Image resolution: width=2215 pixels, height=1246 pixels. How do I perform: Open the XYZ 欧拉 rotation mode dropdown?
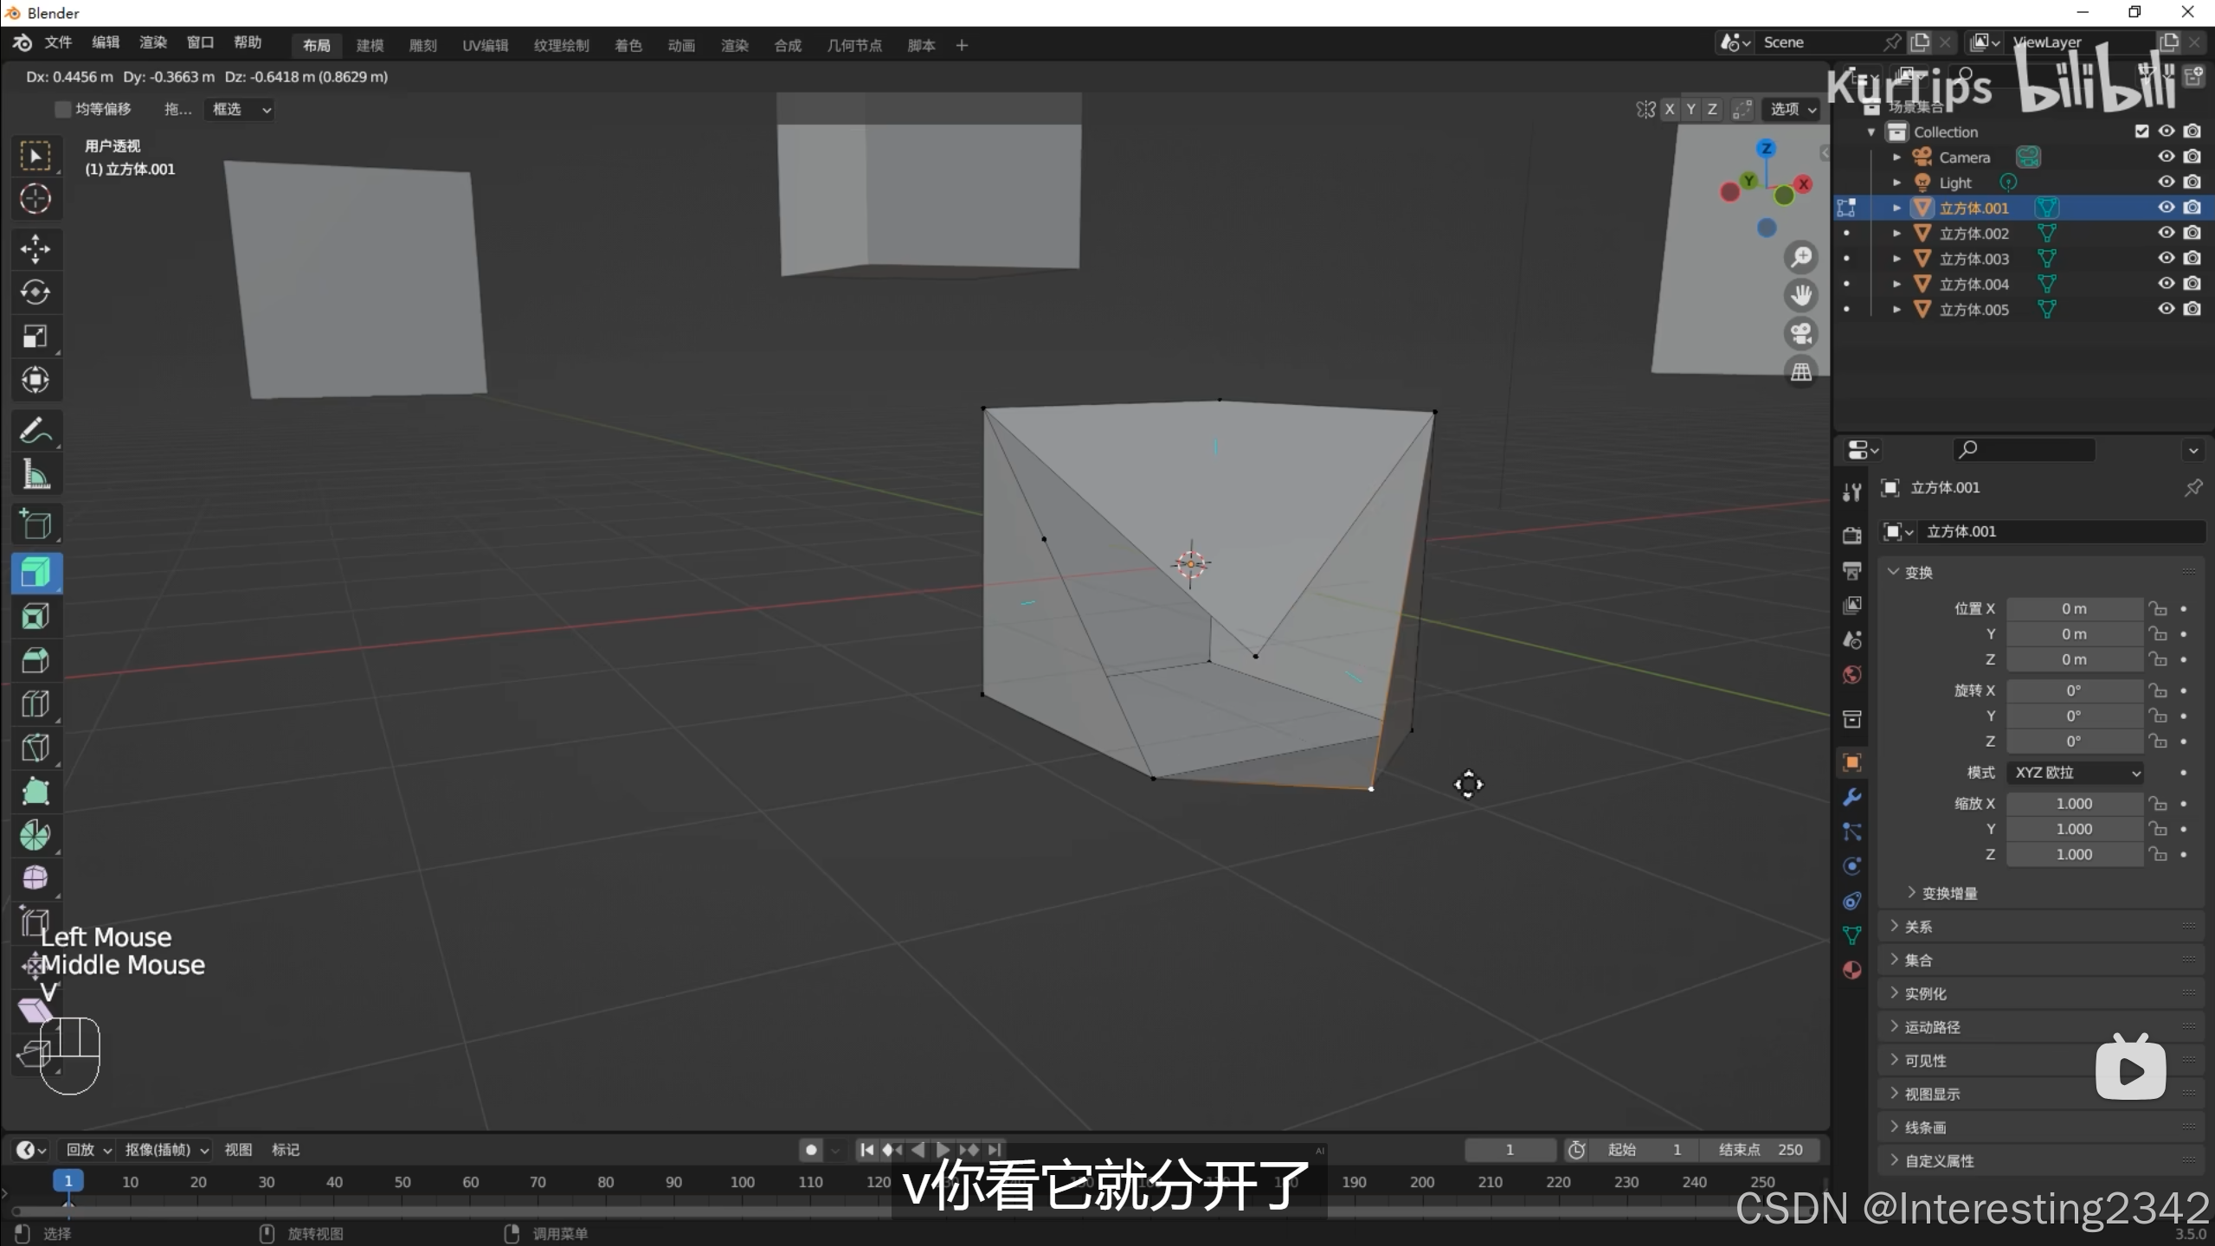2076,773
